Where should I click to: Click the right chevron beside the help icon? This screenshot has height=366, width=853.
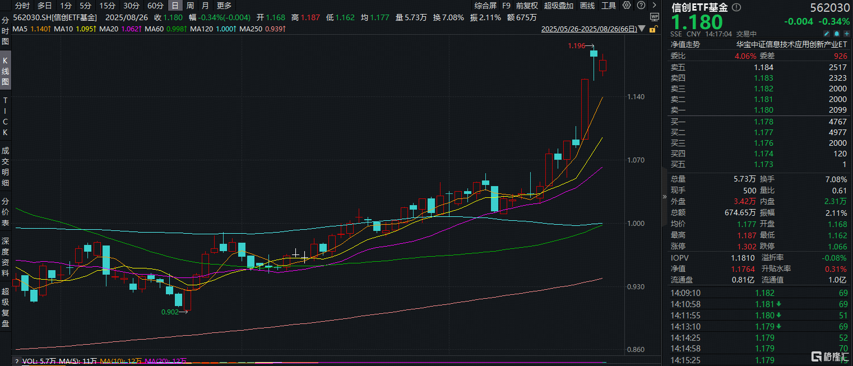point(654,6)
